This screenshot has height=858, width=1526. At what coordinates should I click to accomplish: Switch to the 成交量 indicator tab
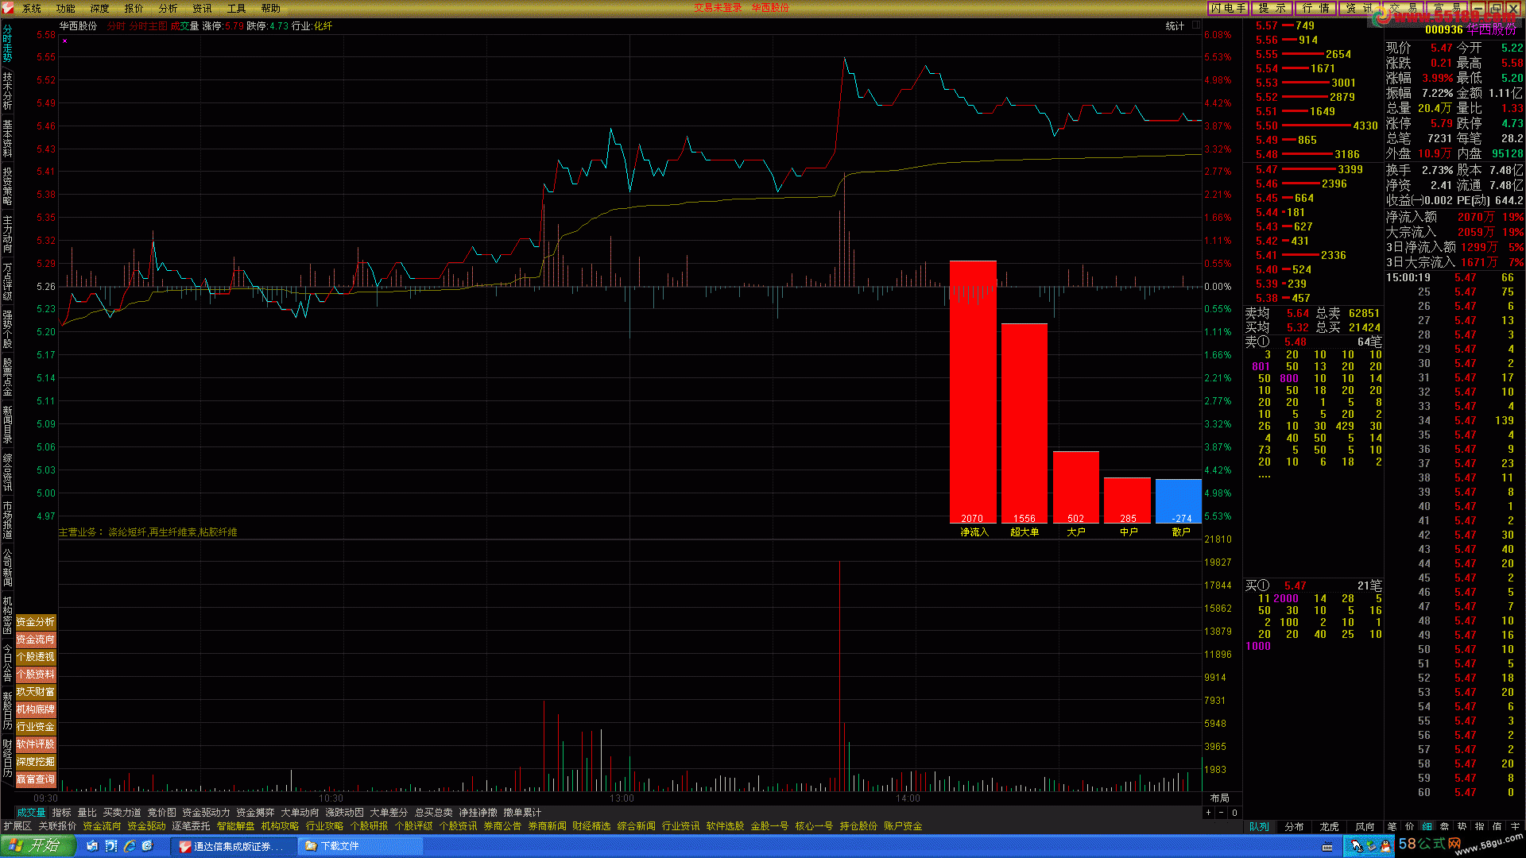click(x=31, y=813)
